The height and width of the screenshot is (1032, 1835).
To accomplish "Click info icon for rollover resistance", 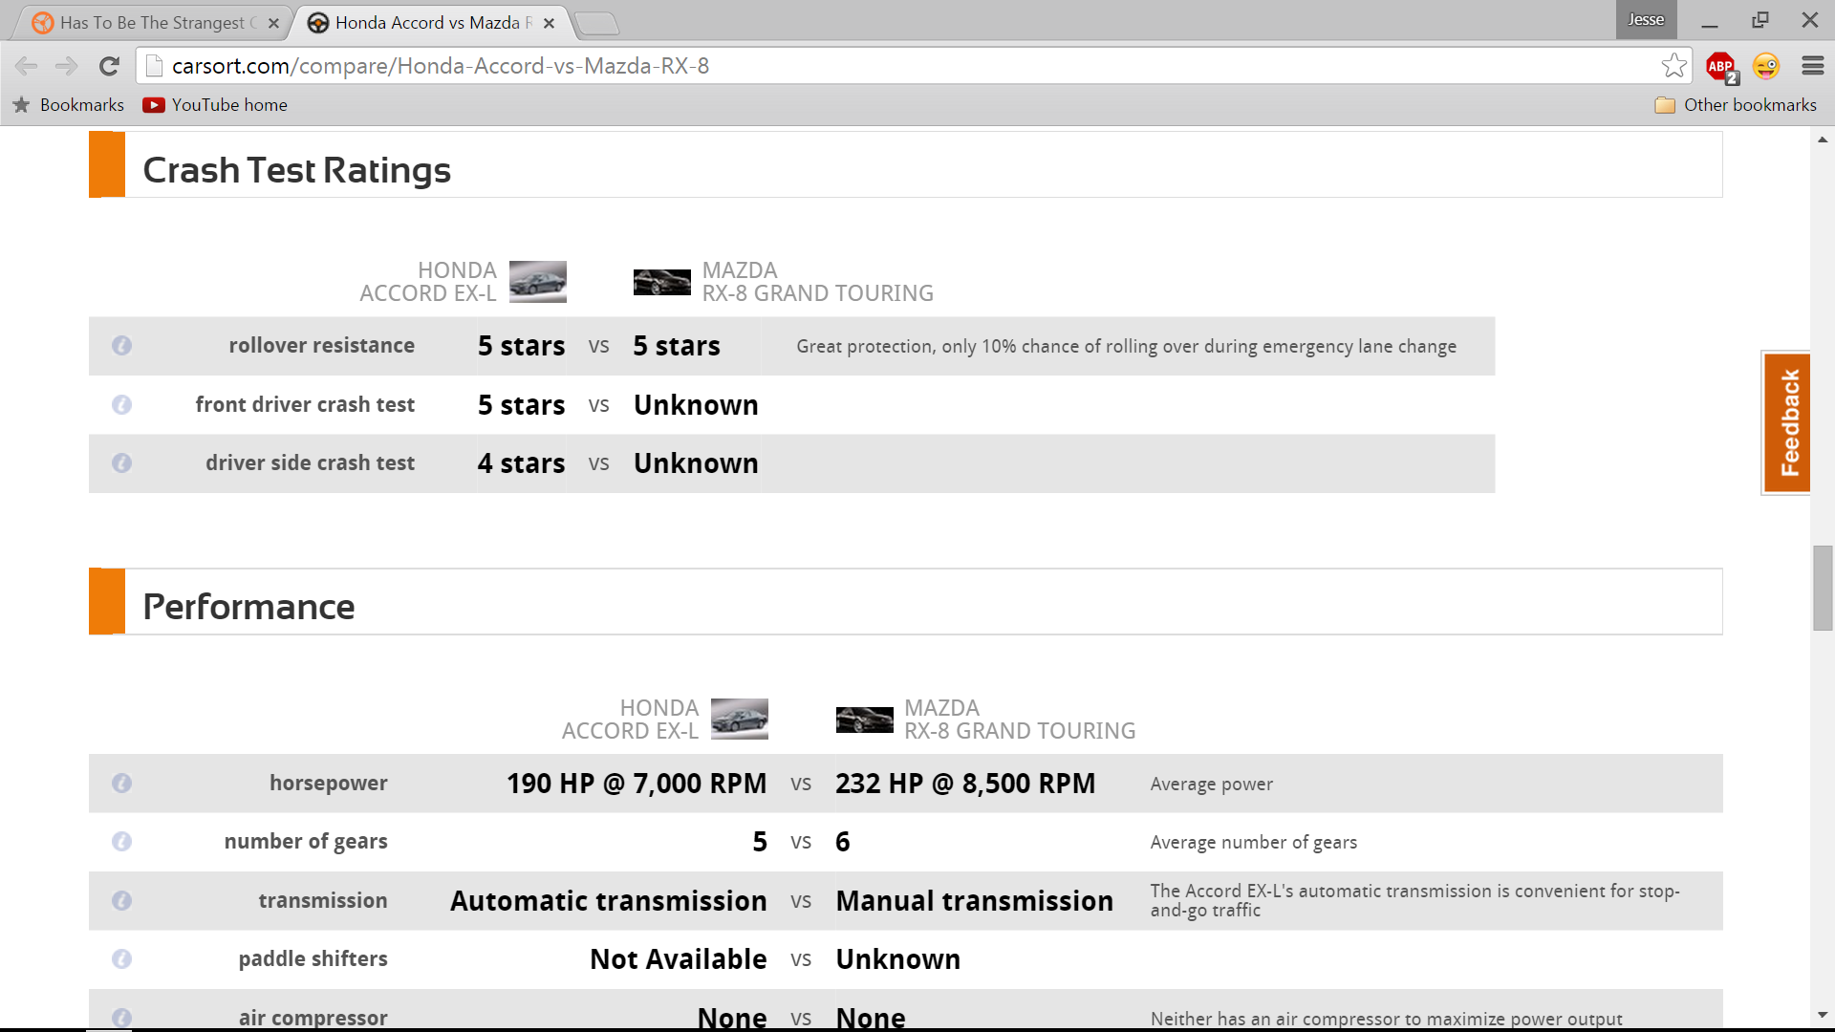I will pos(121,346).
